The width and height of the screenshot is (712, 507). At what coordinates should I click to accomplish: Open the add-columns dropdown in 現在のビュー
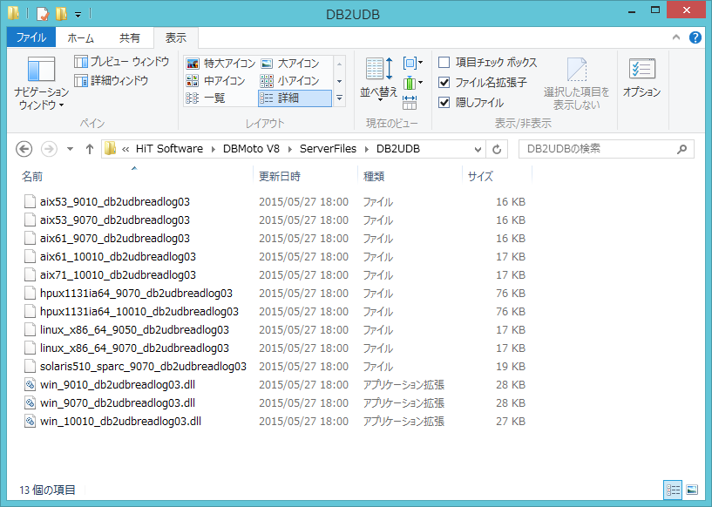tap(413, 83)
